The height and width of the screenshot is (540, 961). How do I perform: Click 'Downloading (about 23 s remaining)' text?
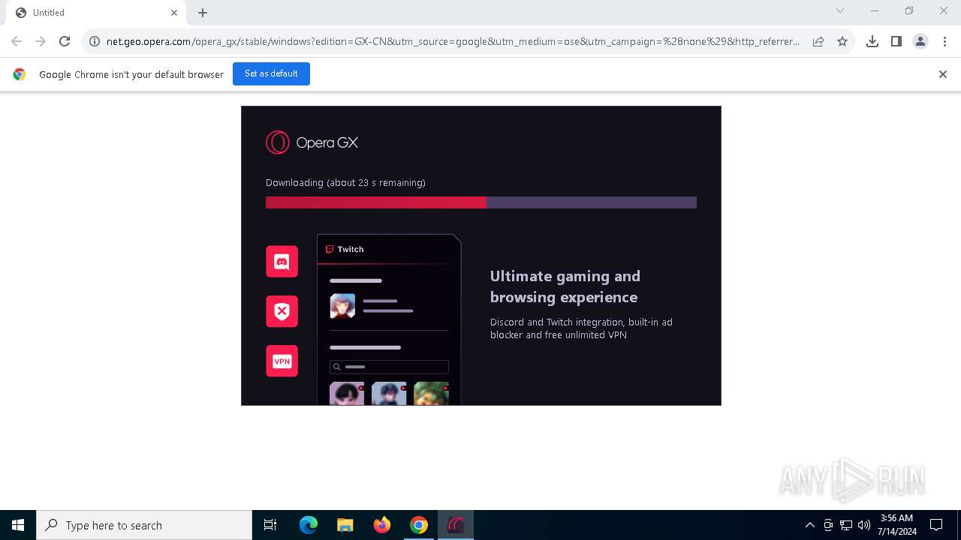click(345, 183)
